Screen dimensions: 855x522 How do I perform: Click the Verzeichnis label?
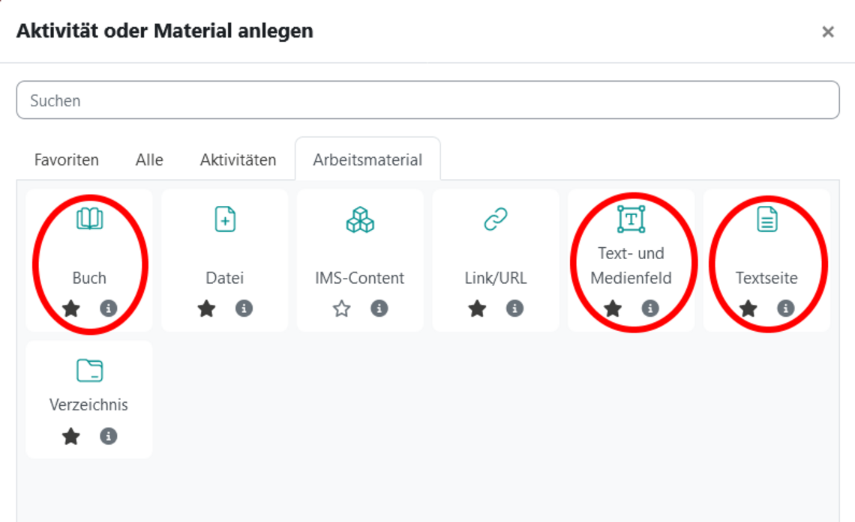(88, 405)
